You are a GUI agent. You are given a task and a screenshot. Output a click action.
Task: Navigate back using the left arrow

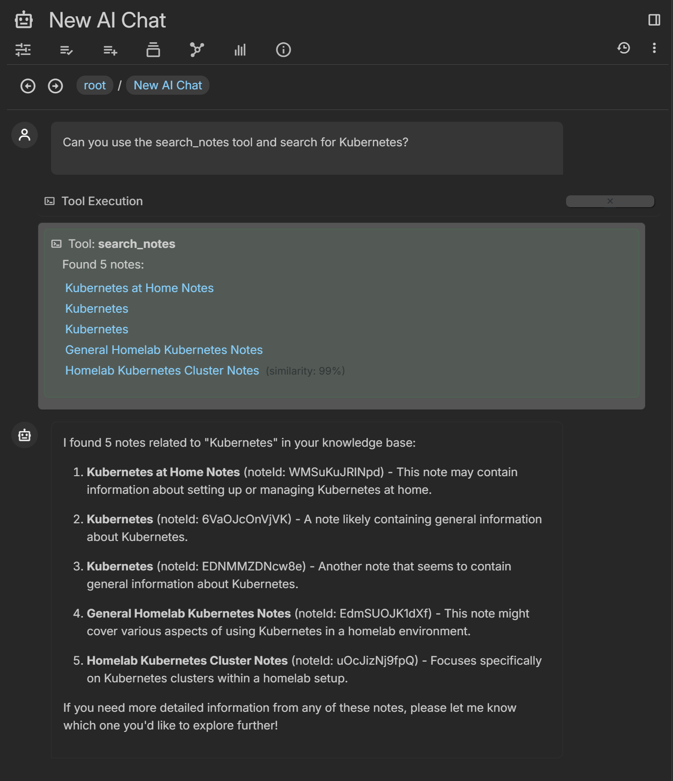pos(28,85)
